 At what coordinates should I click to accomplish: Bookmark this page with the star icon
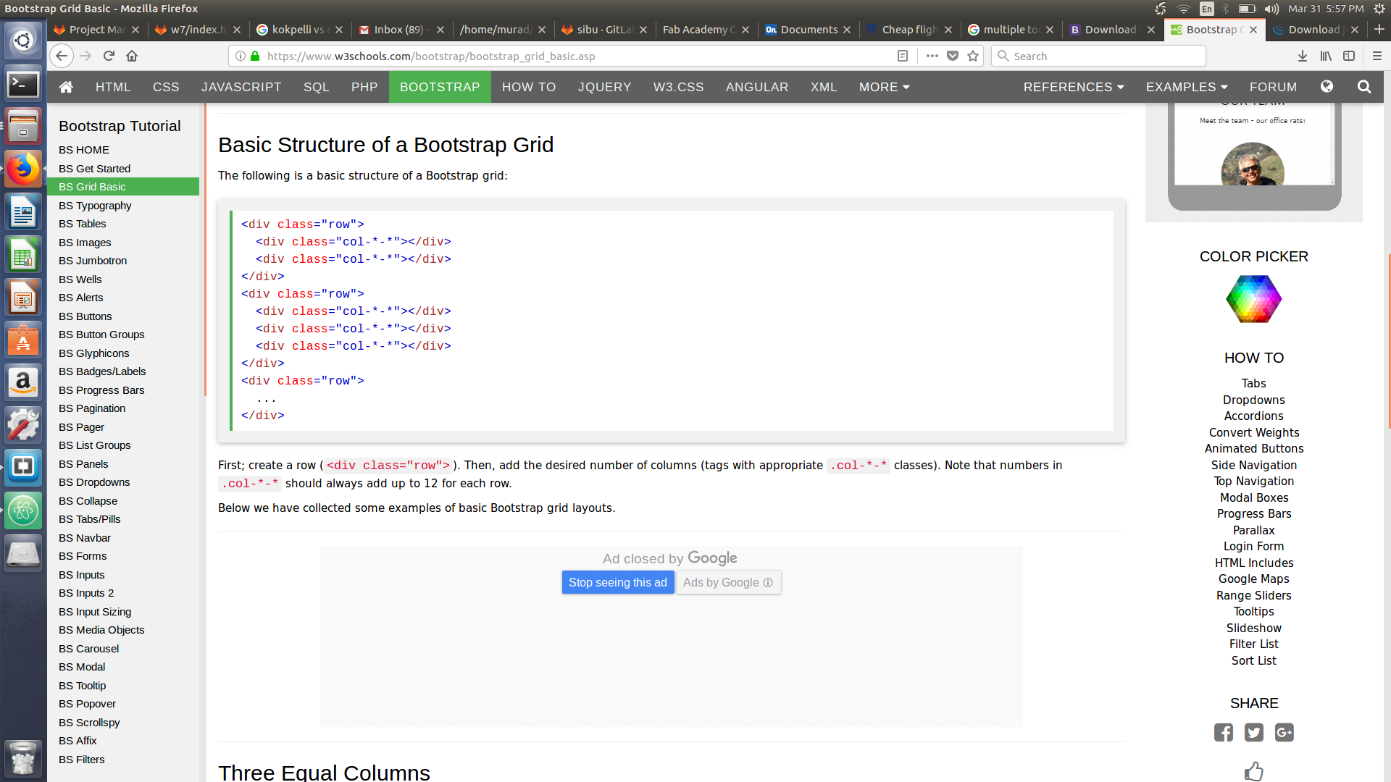click(x=973, y=56)
